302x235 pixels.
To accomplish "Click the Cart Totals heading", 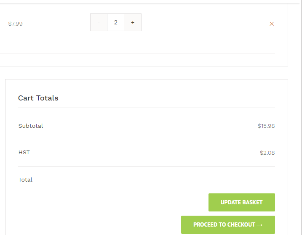I will (38, 98).
